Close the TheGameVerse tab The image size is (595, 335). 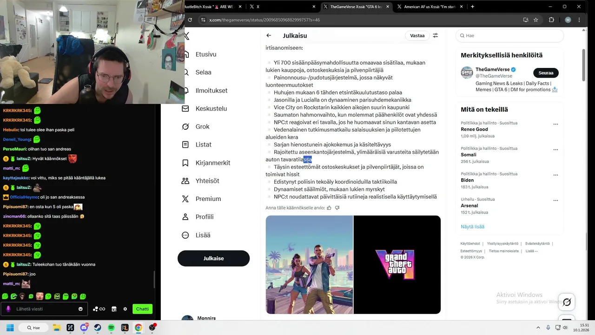pos(389,7)
